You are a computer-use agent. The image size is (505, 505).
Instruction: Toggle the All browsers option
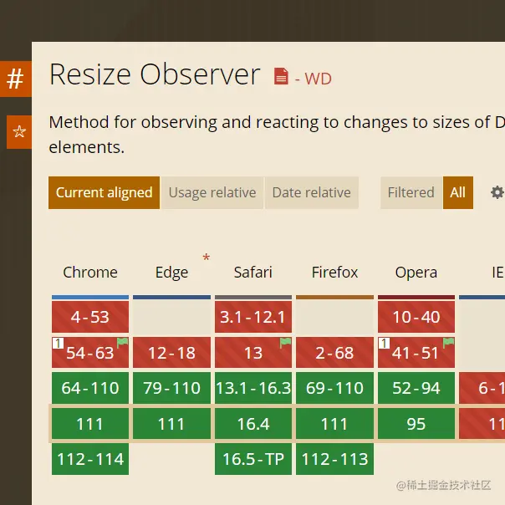pyautogui.click(x=457, y=192)
